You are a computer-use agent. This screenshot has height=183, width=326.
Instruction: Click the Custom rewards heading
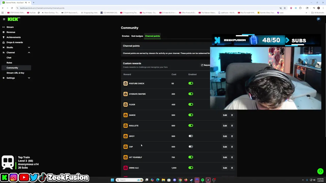132,63
